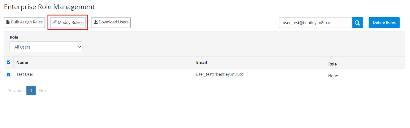This screenshot has width=410, height=128.
Task: Click the pencil icon on Modify Role(s)
Action: click(55, 23)
